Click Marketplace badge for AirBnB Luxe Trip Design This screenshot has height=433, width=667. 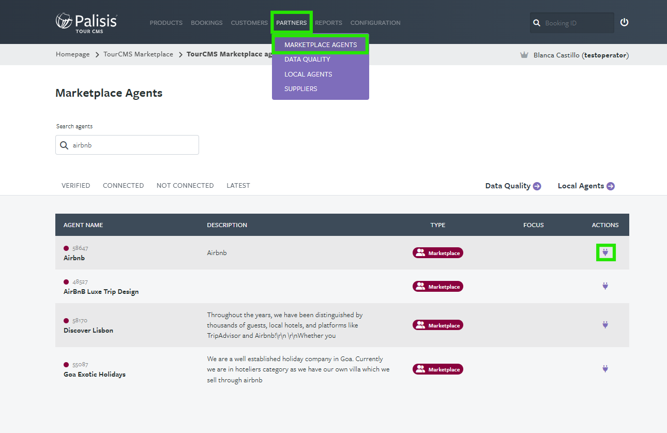438,287
